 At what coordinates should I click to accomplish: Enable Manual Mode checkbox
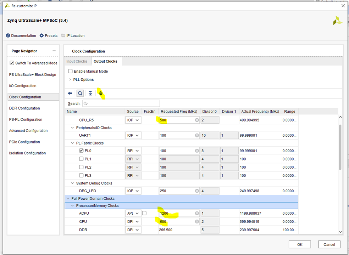tap(70, 72)
